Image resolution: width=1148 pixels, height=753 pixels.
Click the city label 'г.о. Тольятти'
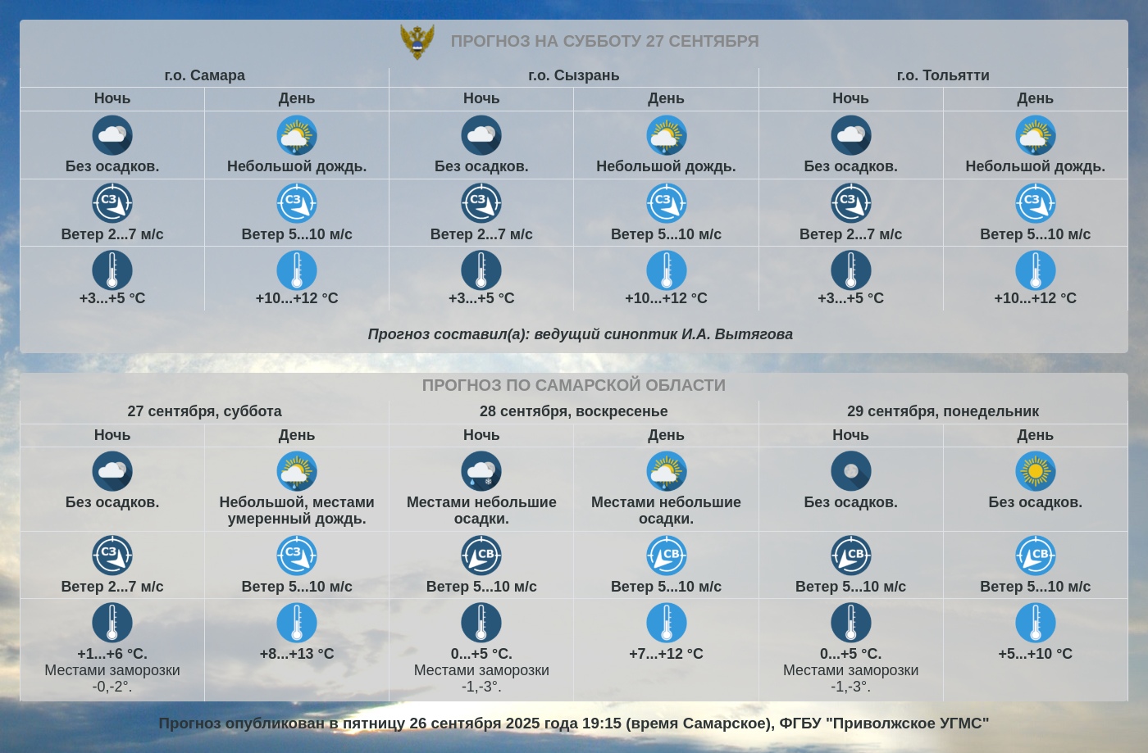pos(943,75)
